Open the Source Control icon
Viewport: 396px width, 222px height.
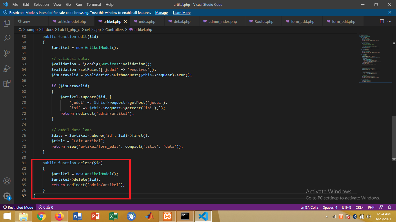[x=7, y=53]
